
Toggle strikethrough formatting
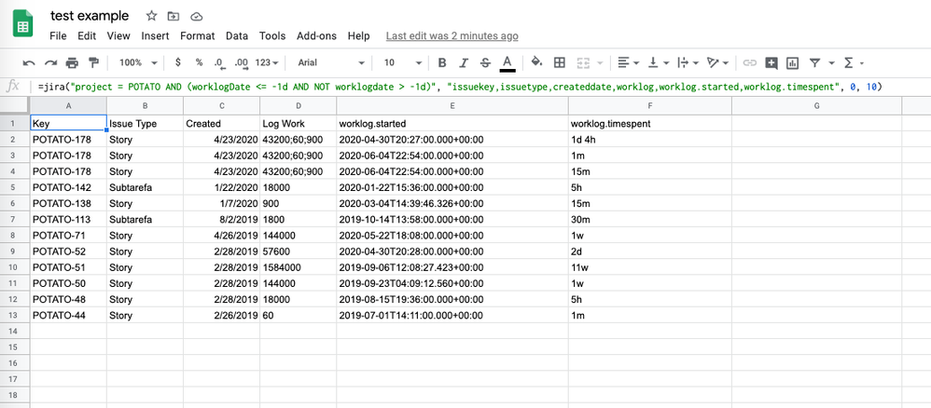pos(485,62)
